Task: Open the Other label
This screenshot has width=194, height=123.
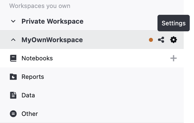Action: coord(30,114)
